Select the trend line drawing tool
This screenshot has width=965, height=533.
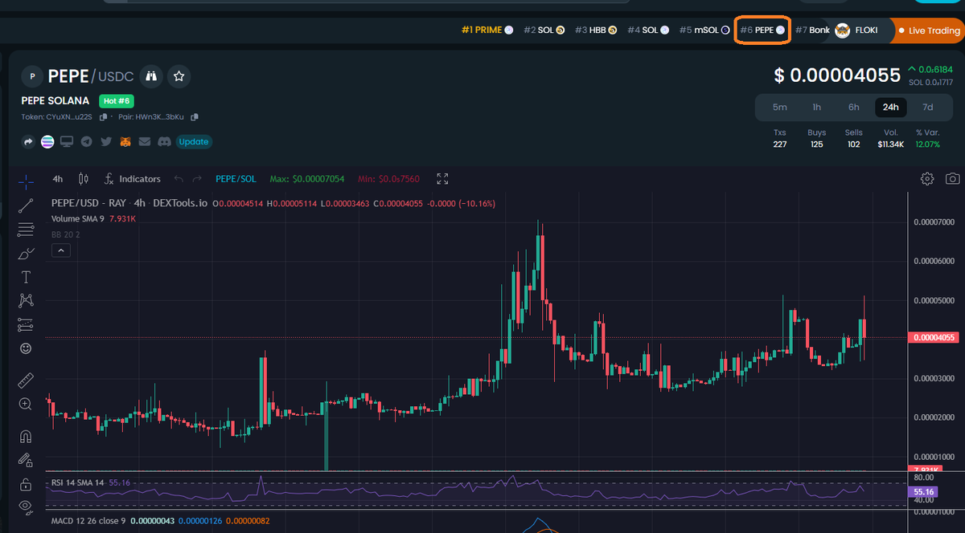click(x=26, y=205)
